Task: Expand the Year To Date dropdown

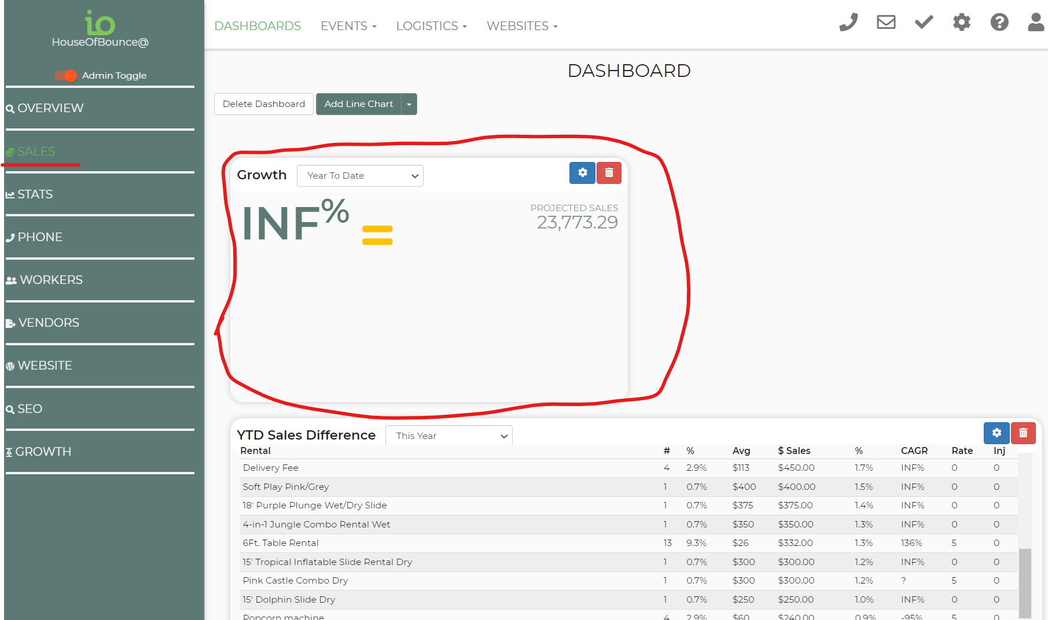Action: [360, 176]
